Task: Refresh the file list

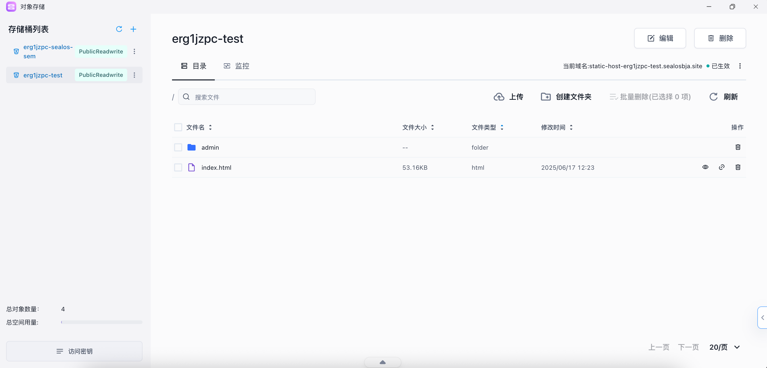Action: click(x=723, y=97)
